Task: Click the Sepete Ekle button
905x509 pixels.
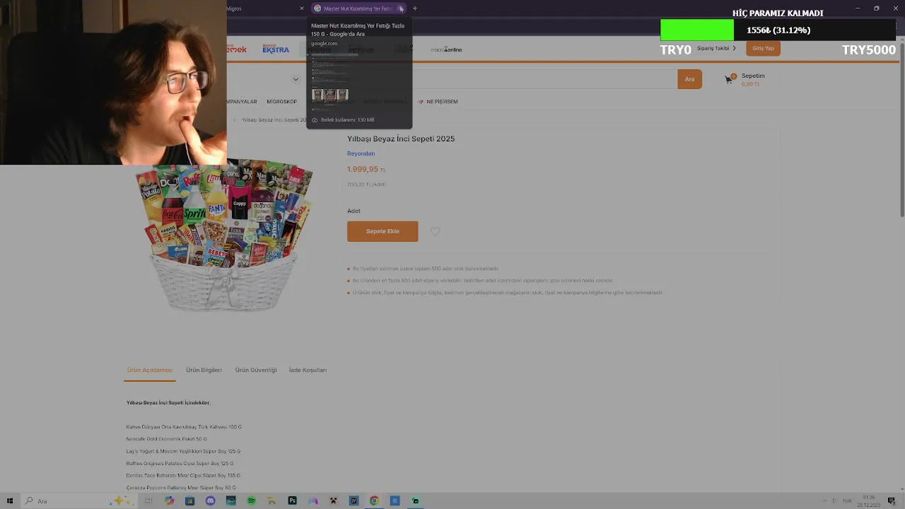Action: coord(383,231)
